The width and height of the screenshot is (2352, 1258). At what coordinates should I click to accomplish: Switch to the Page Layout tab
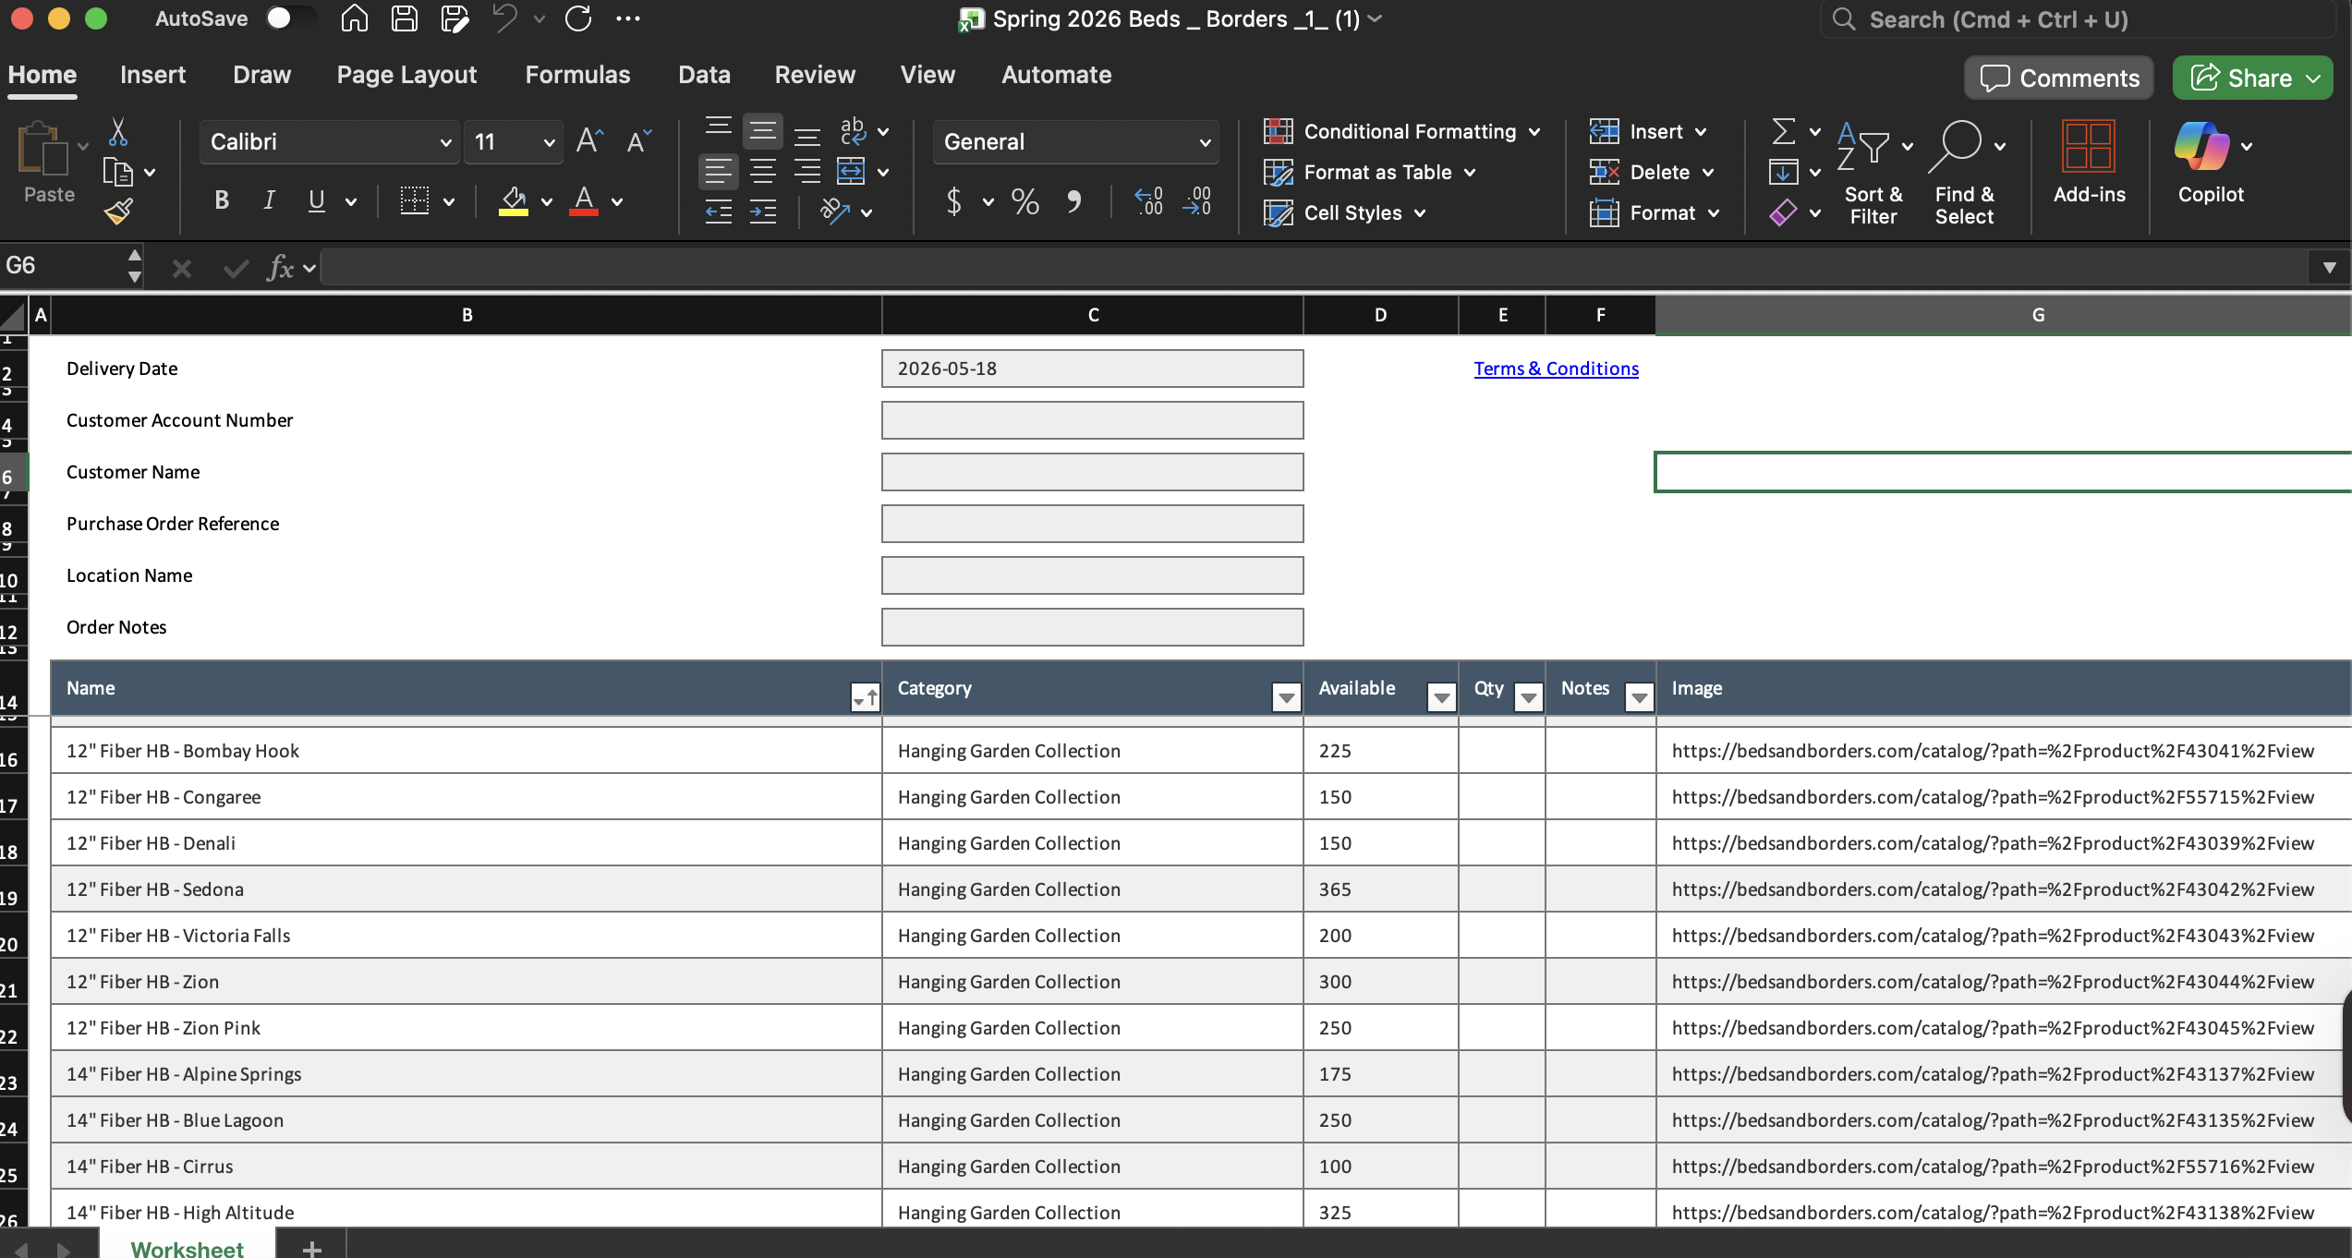[406, 75]
